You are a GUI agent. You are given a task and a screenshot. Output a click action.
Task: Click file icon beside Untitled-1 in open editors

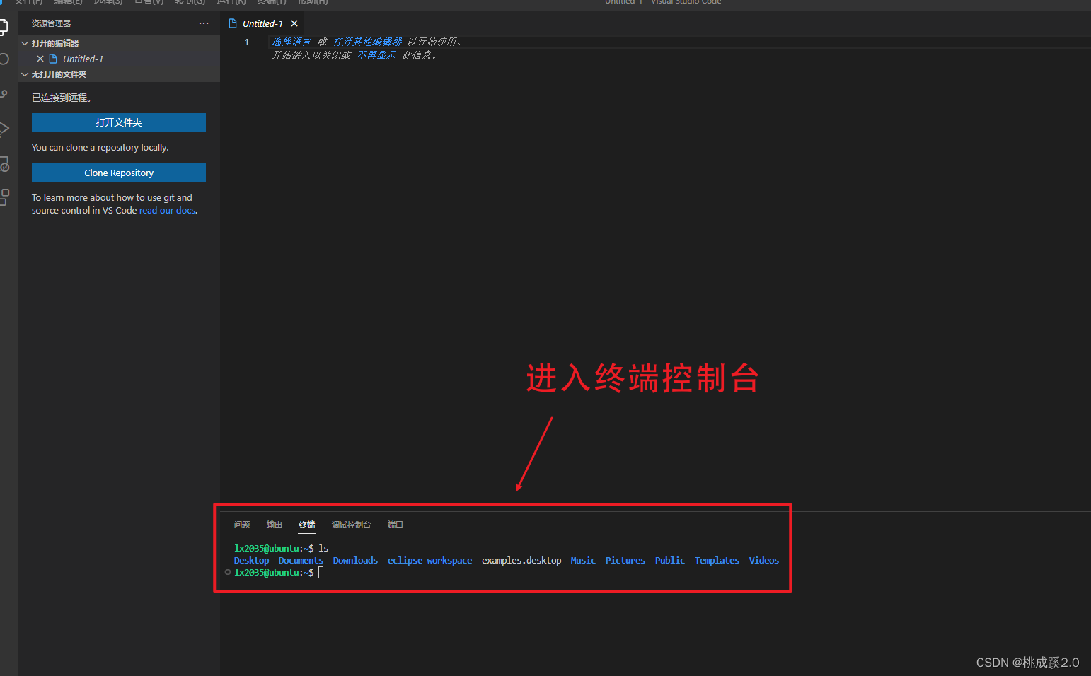(53, 59)
